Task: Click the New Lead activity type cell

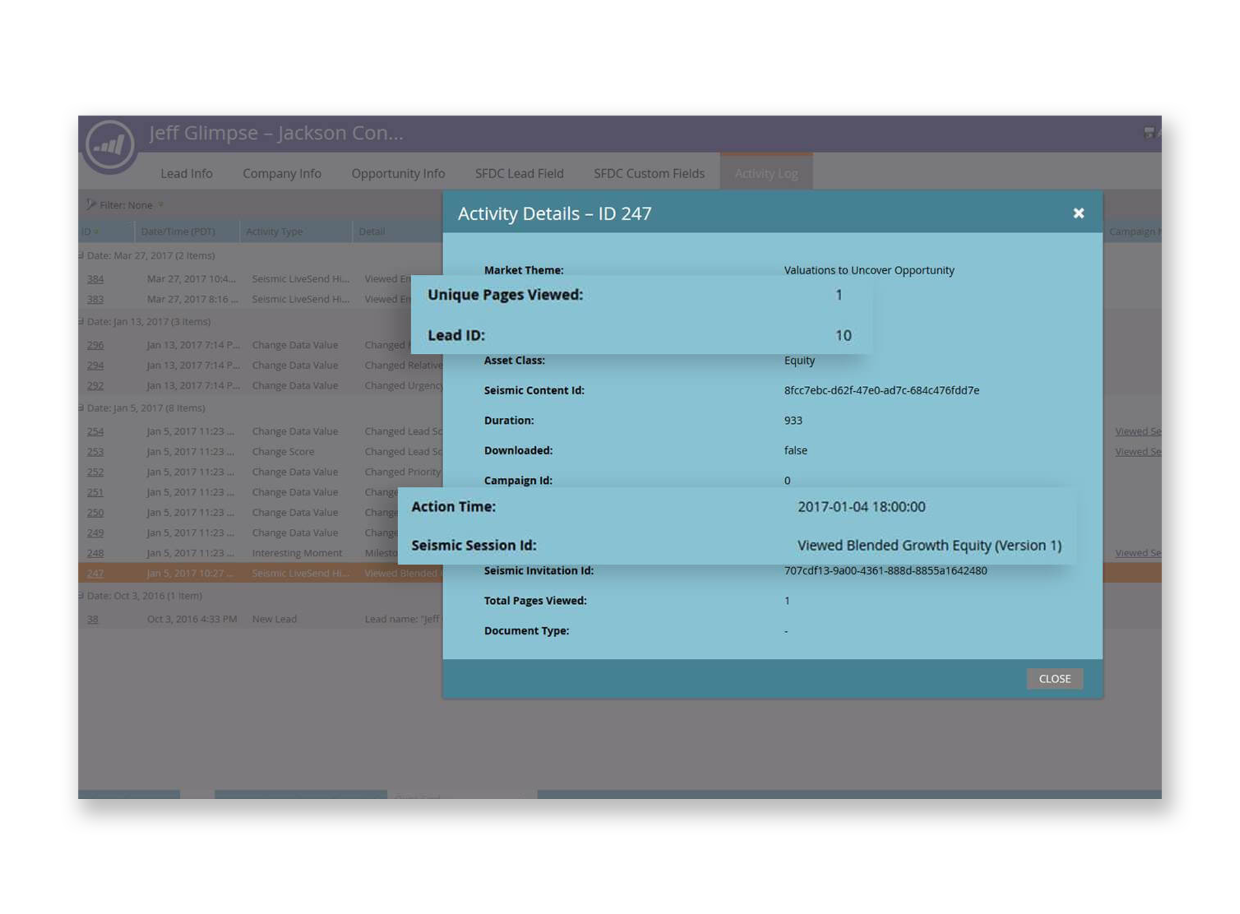Action: 274,619
